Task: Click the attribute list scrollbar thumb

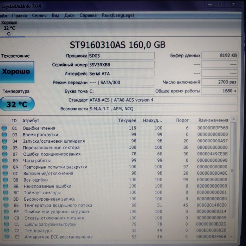Action: pyautogui.click(x=233, y=170)
